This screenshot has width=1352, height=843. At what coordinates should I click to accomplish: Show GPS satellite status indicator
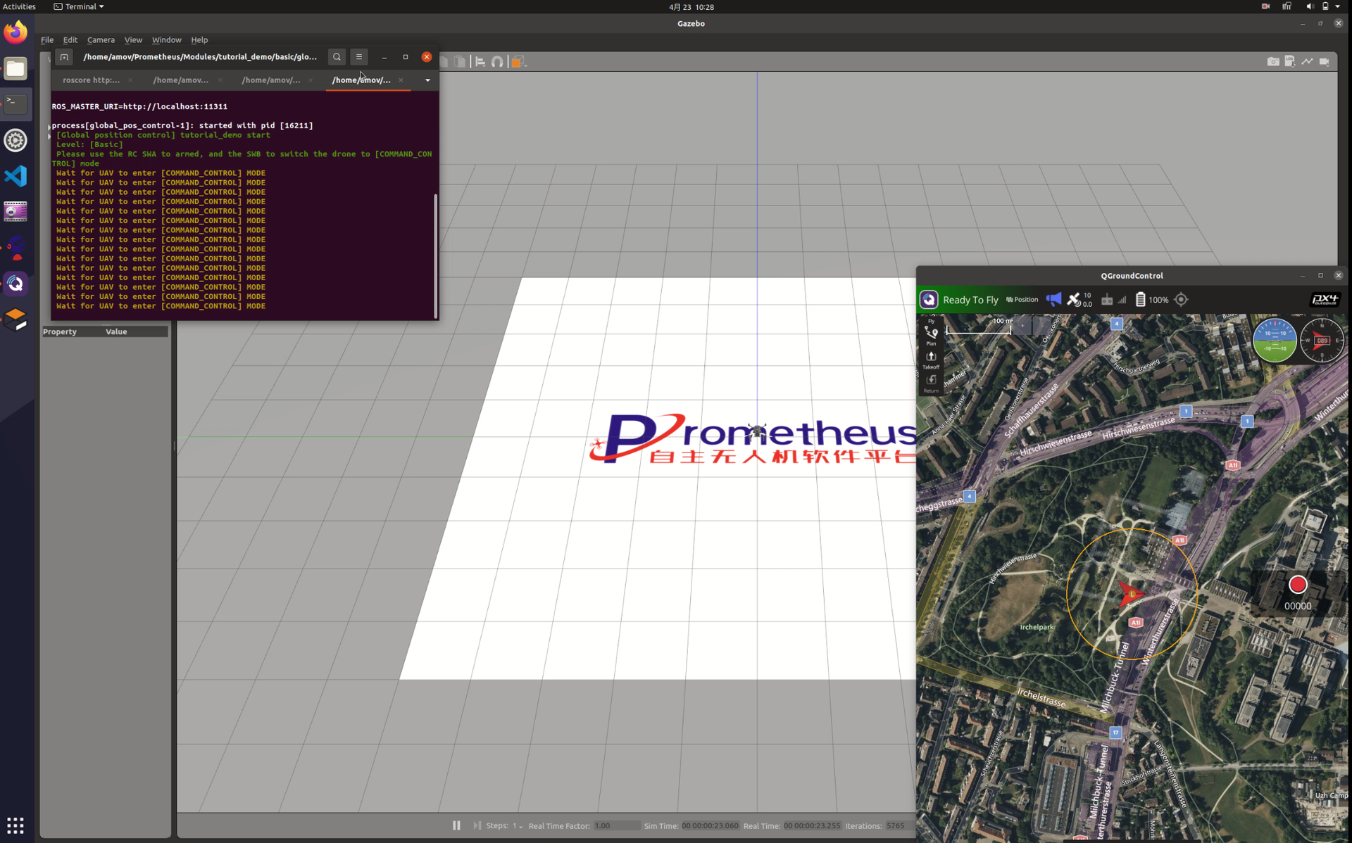click(1079, 300)
